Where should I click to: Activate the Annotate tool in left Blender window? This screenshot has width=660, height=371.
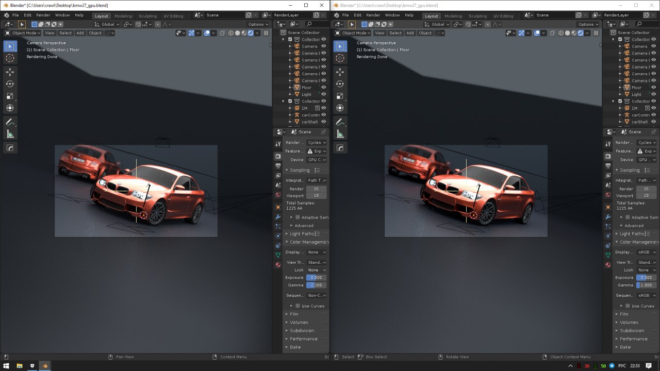10,122
